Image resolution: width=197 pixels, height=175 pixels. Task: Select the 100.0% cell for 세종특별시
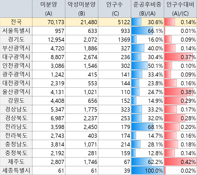click(148, 170)
